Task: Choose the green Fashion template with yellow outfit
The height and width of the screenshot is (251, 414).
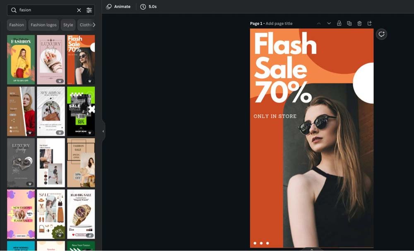Action: point(21,60)
